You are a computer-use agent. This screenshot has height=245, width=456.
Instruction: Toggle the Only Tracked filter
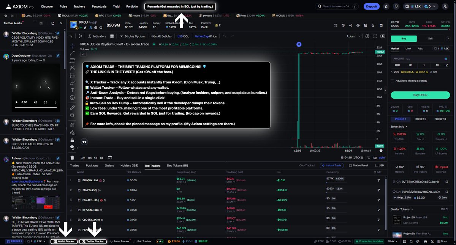click(307, 165)
